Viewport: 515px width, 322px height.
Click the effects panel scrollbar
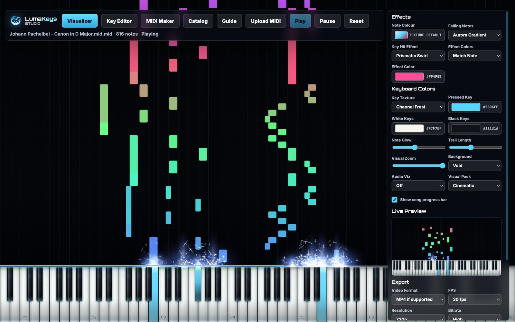click(x=507, y=135)
